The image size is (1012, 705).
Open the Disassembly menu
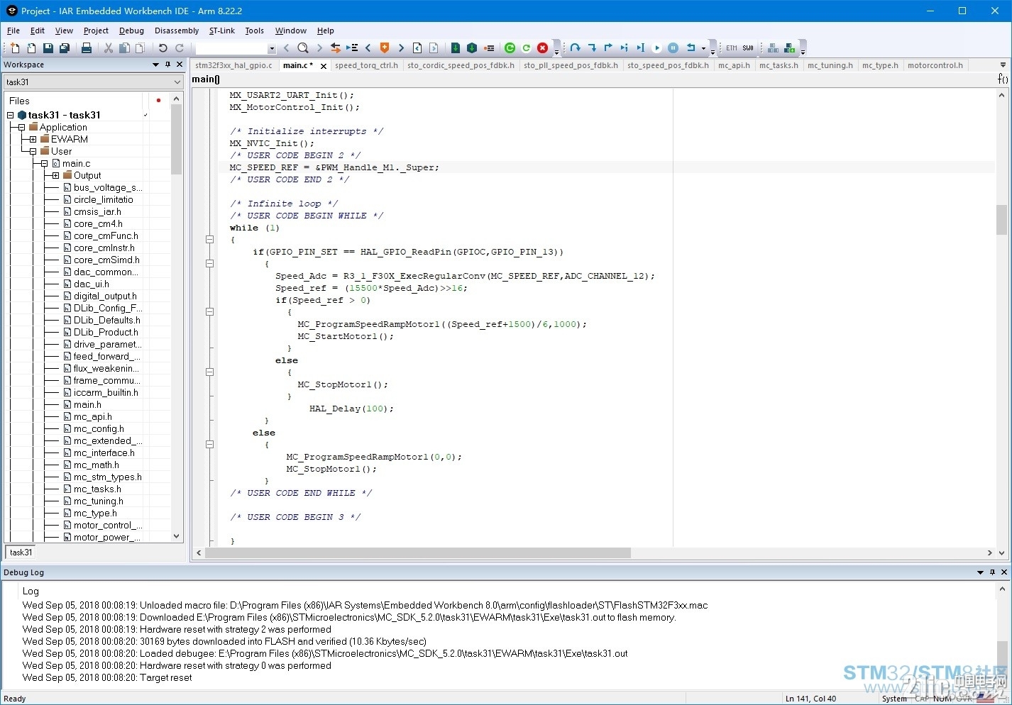point(177,30)
